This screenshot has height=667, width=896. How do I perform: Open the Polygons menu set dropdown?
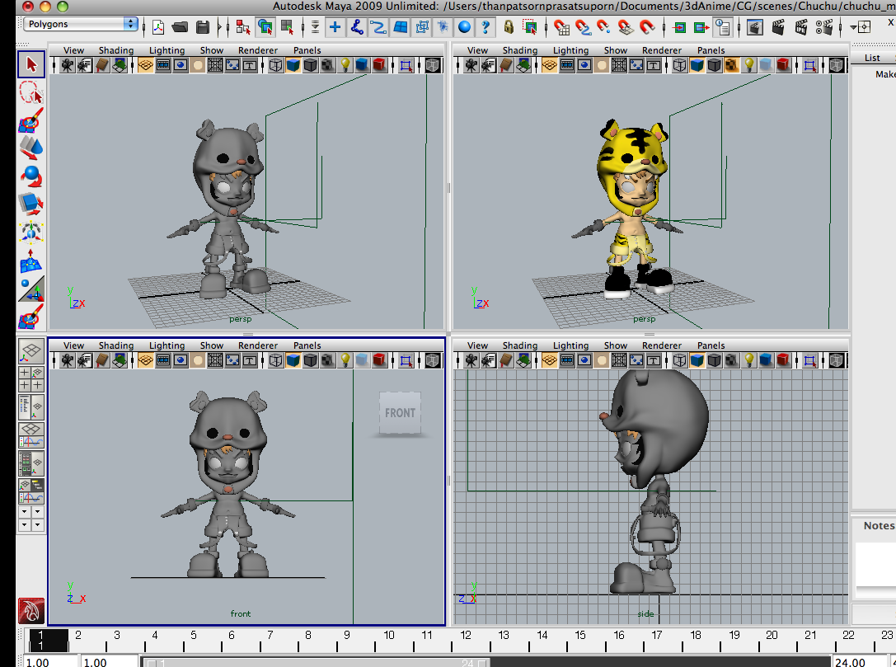click(x=81, y=24)
